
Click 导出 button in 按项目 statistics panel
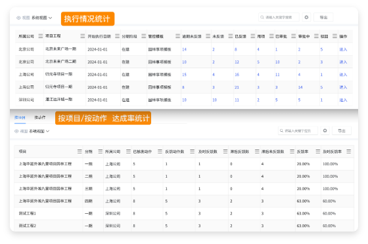tap(342, 131)
